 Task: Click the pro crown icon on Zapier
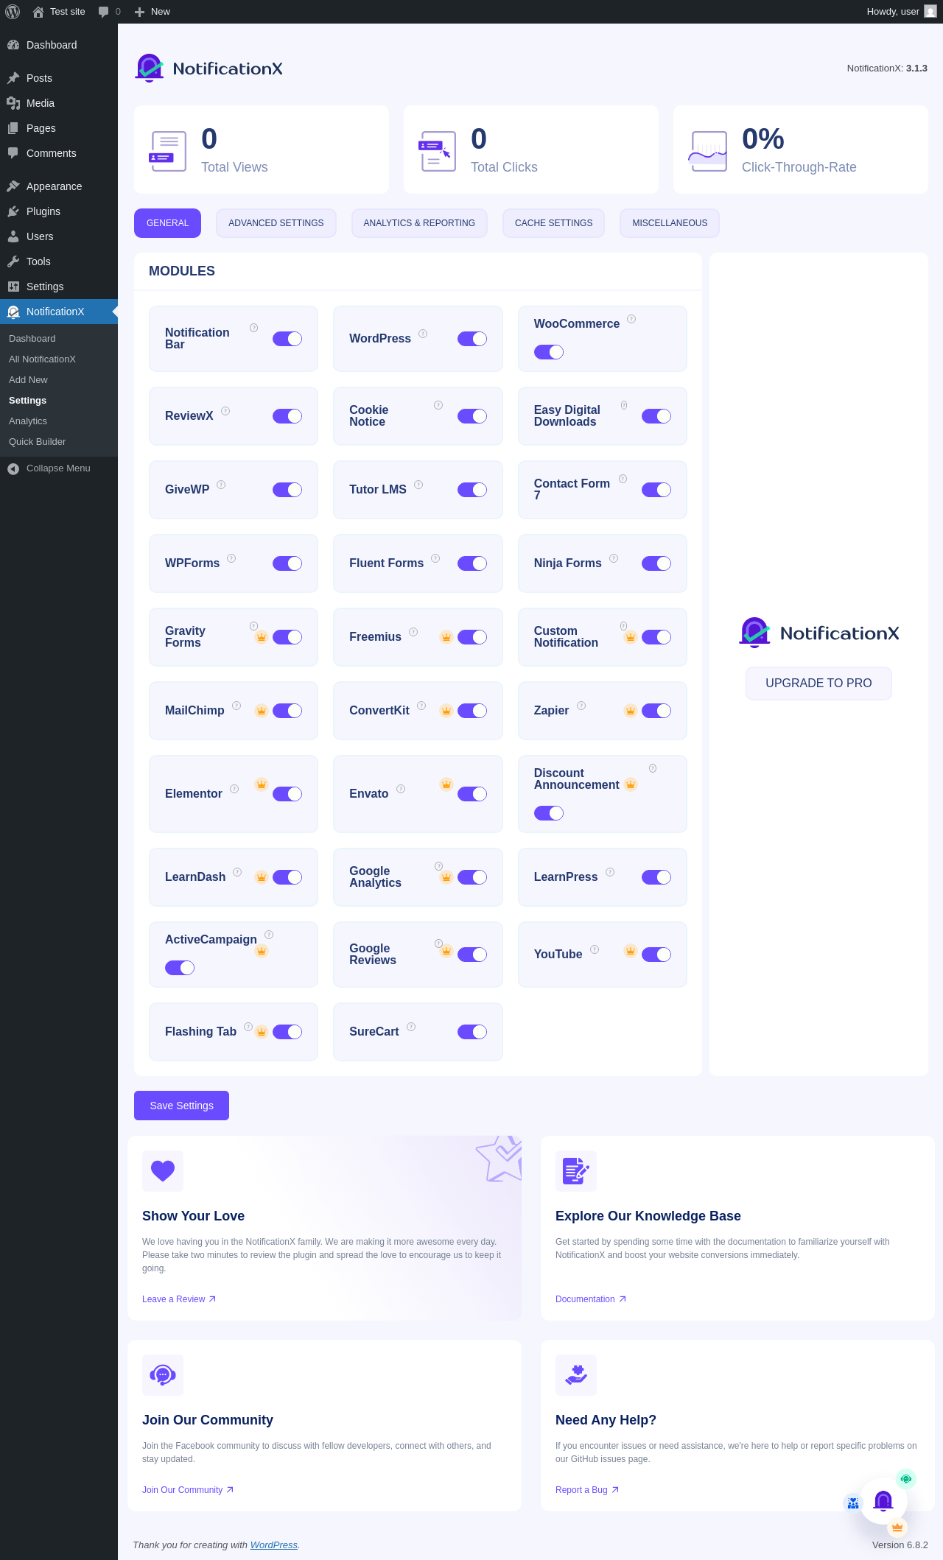(x=631, y=711)
